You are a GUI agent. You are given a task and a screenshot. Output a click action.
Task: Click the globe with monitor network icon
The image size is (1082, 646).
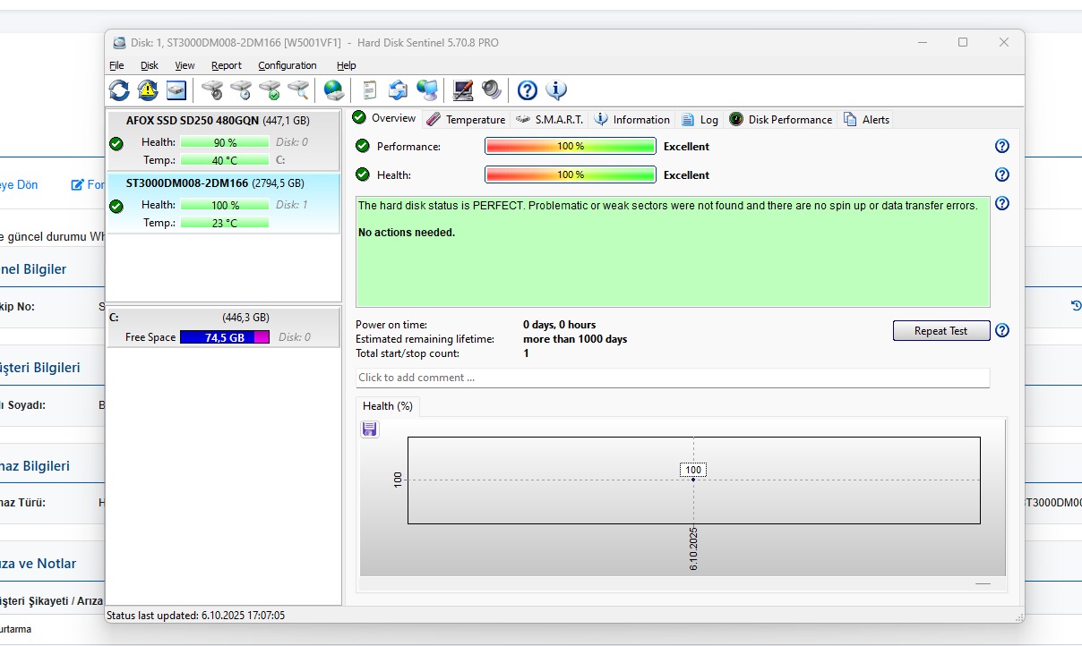(427, 89)
